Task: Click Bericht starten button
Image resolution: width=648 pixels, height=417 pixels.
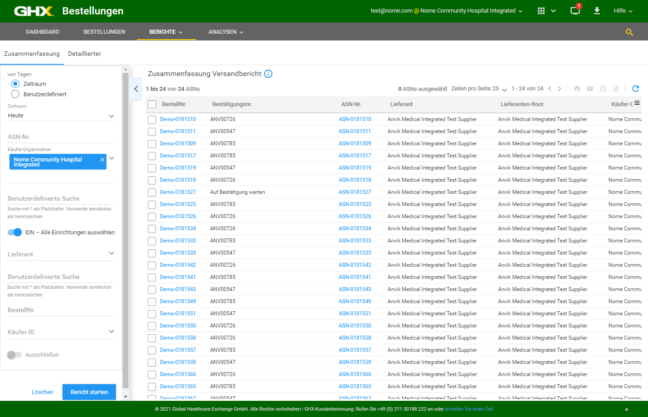Action: [89, 392]
